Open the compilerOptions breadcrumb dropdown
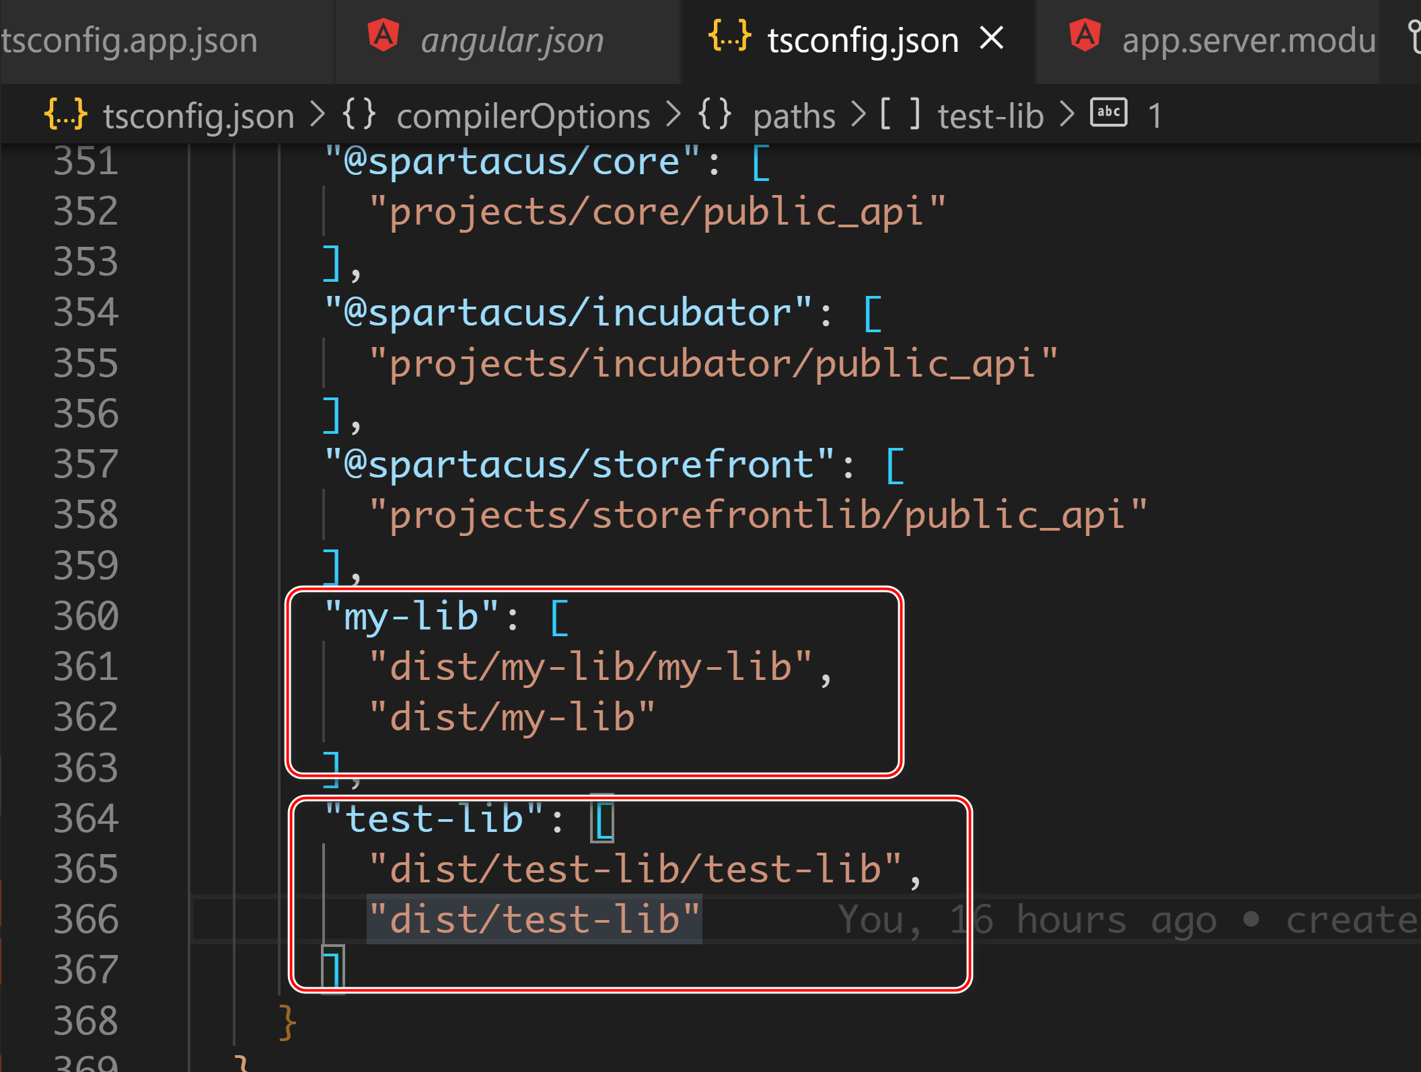 523,114
